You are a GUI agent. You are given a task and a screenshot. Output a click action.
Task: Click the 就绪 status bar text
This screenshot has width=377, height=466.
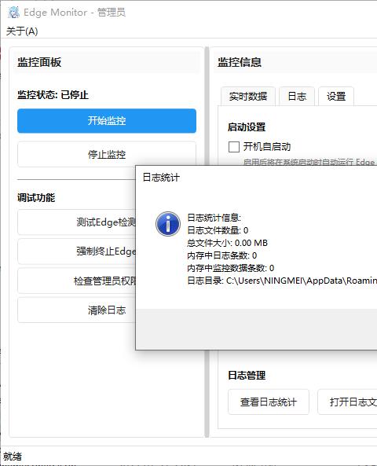13,457
